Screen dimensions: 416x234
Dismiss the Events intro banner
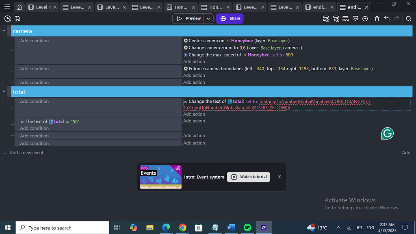pos(279,177)
